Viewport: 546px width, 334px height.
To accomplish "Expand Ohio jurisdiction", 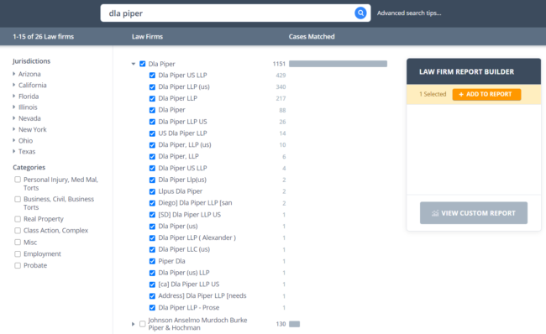I will 14,140.
